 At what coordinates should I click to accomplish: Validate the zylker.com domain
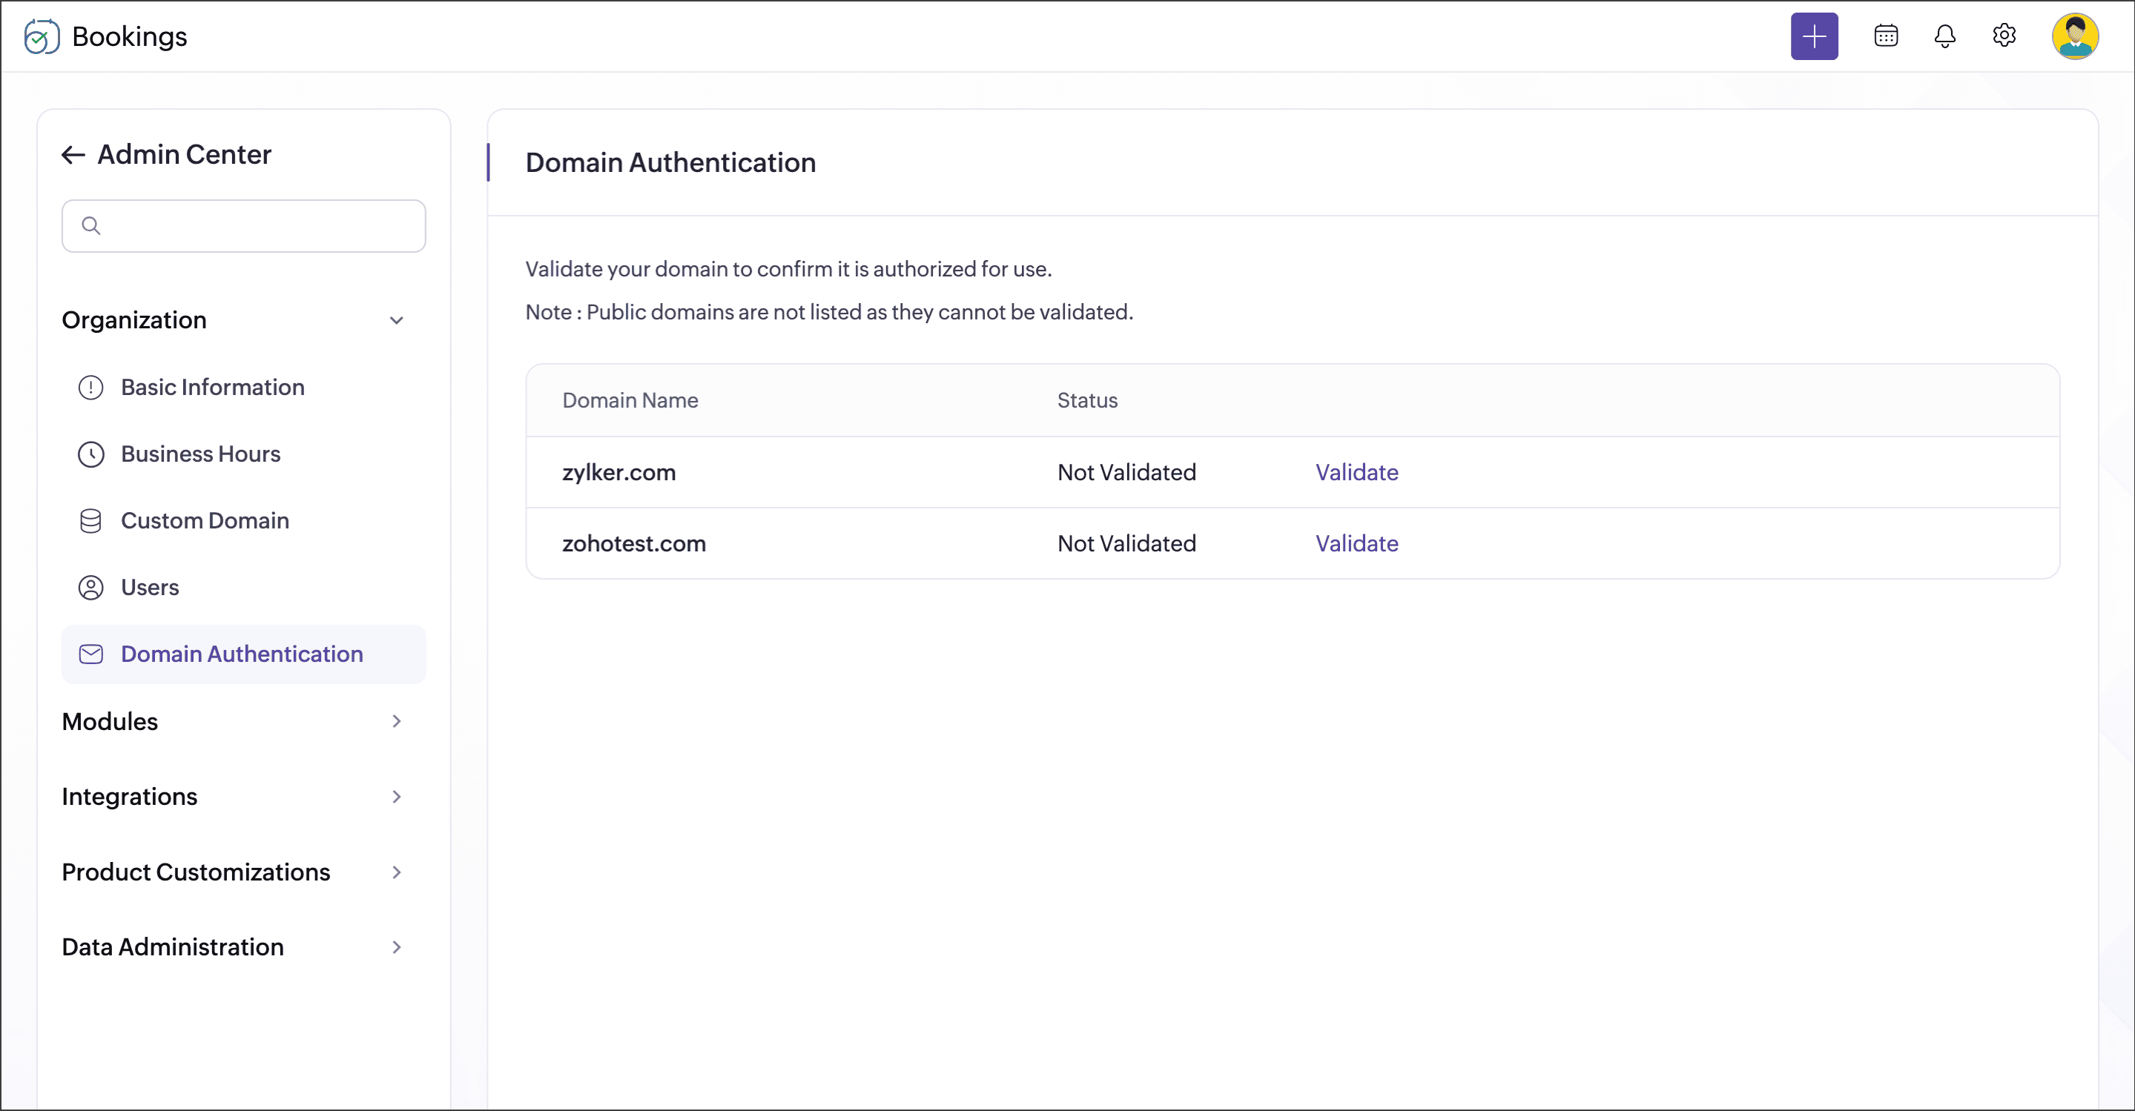(x=1356, y=472)
